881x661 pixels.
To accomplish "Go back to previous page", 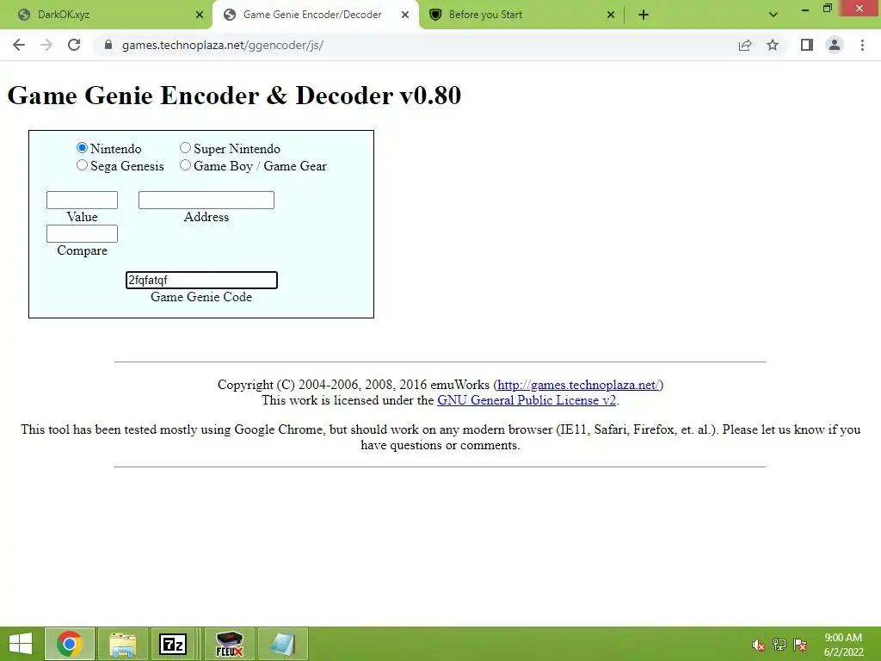I will pos(19,45).
